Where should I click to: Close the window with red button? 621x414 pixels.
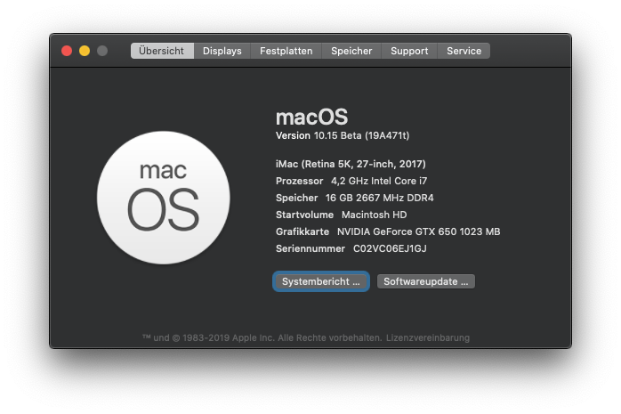(x=67, y=51)
